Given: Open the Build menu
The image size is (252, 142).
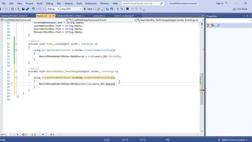Looking at the screenshot, I should 39,4.
